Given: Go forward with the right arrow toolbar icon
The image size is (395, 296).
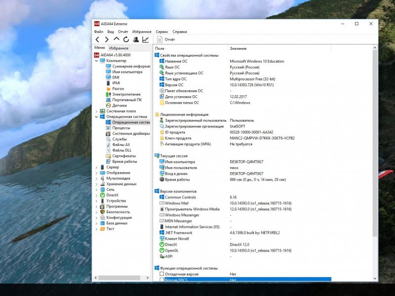Looking at the screenshot, I should 107,39.
